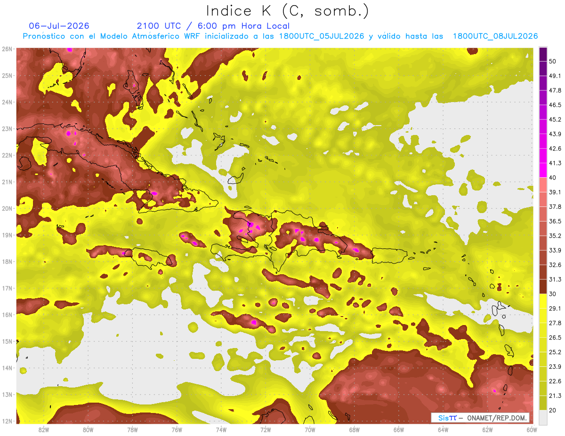Click the colorbar value "25.2"

556,352
